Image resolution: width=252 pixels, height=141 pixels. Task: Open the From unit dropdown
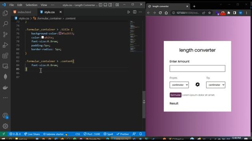click(x=179, y=85)
